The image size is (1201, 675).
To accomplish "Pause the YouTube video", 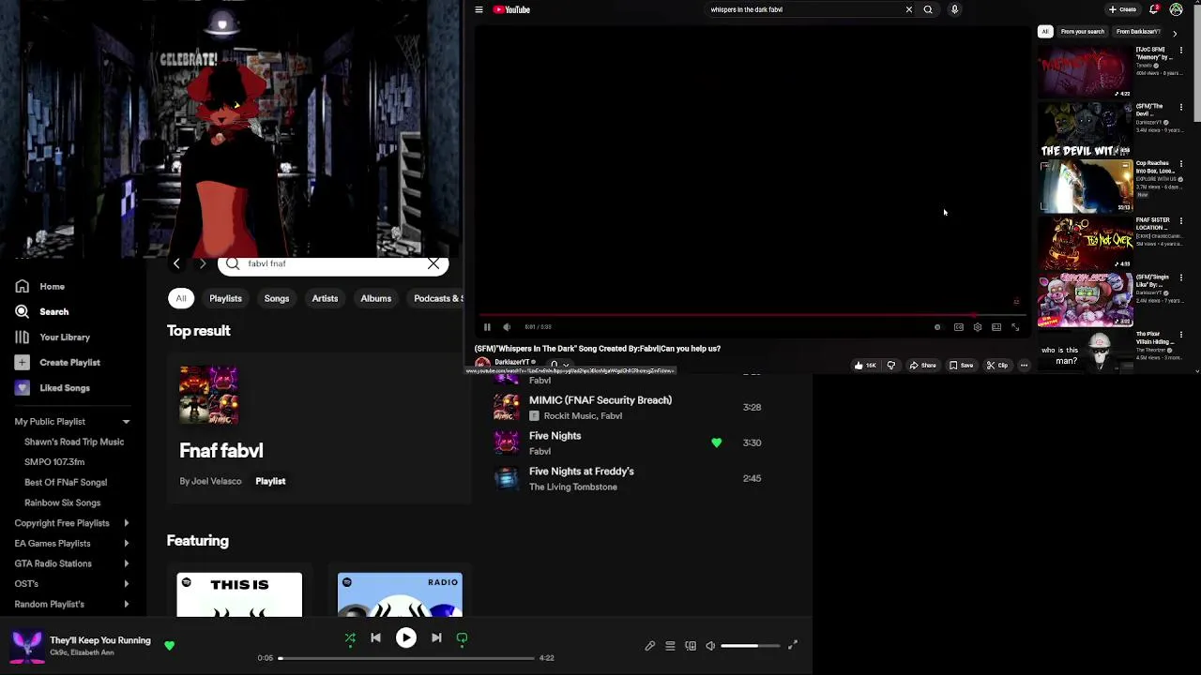I will 487,327.
